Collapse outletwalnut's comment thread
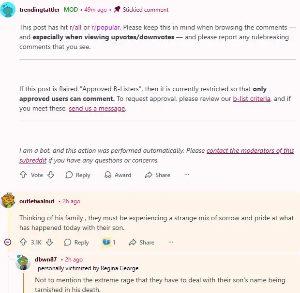This screenshot has height=293, width=300. coord(7,242)
